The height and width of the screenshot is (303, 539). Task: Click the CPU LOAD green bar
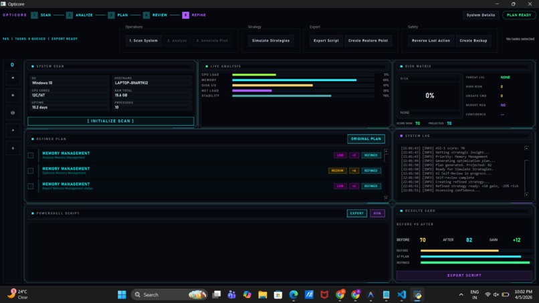tap(254, 75)
